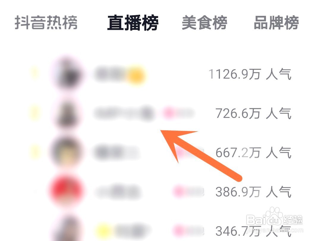Open the 726.6万 人气 entry
321x241 pixels.
[x=253, y=113]
